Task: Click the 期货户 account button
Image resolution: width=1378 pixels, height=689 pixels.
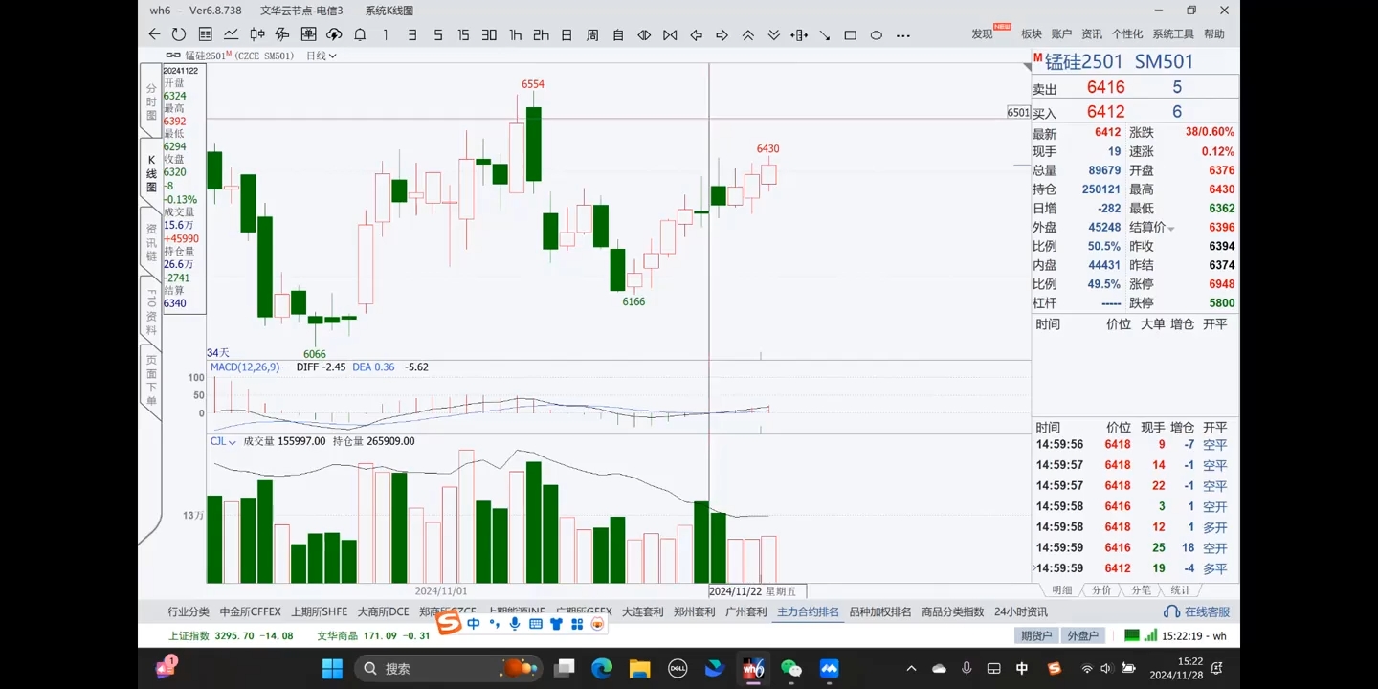Action: pos(1035,635)
